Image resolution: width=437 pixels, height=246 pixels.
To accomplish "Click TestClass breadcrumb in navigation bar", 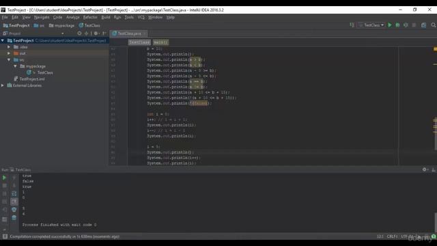I will 89,25.
